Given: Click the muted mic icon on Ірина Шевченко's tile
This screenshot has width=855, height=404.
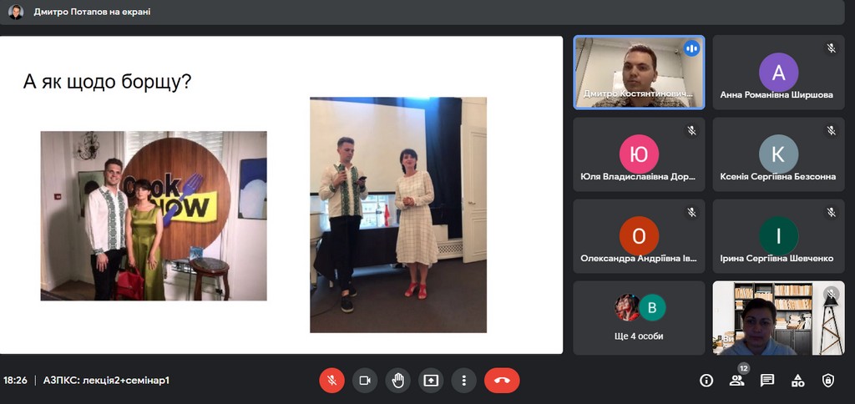Looking at the screenshot, I should [831, 213].
